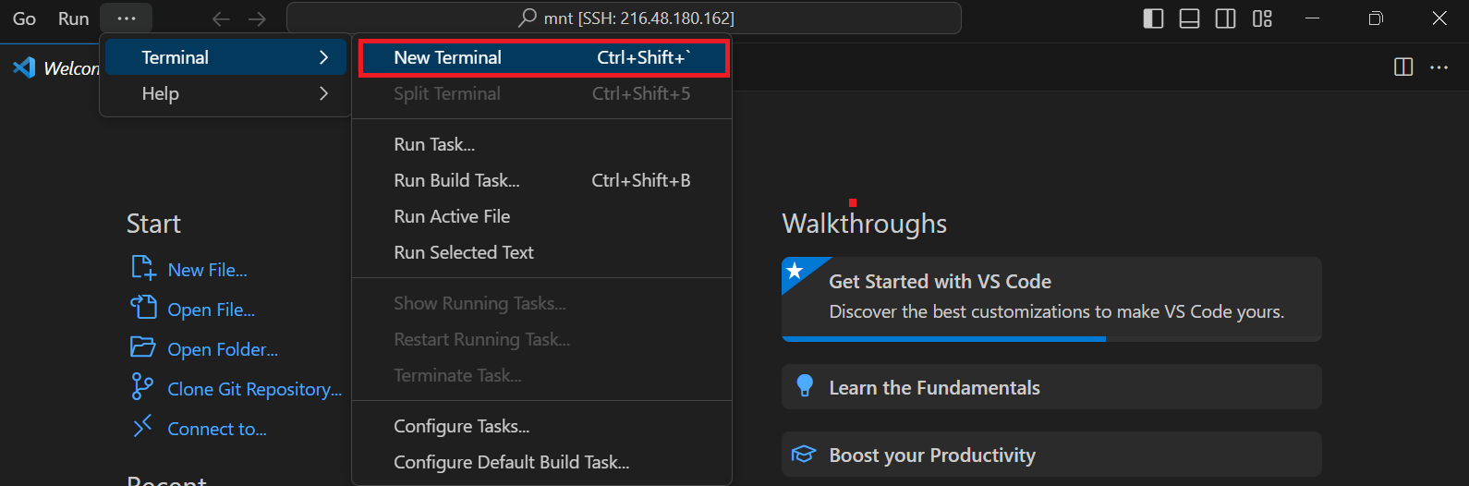Toggle the secondary side bar layout icon
Viewport: 1469px width, 486px height.
(x=1225, y=18)
